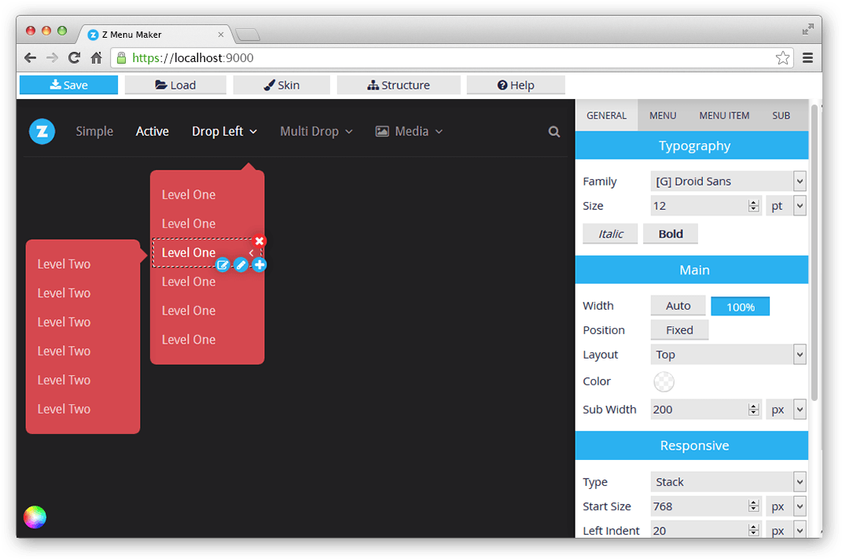
Task: Open the Structure view
Action: 398,84
